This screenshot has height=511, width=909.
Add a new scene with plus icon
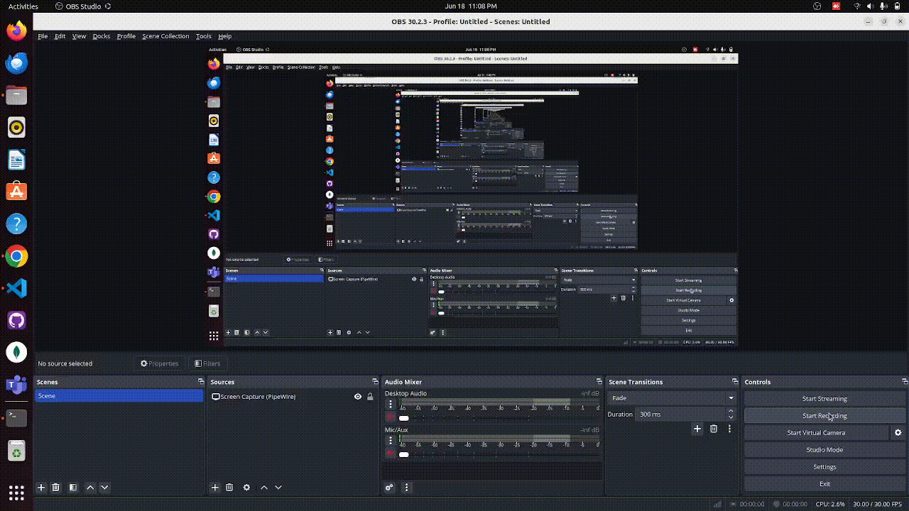click(x=41, y=488)
